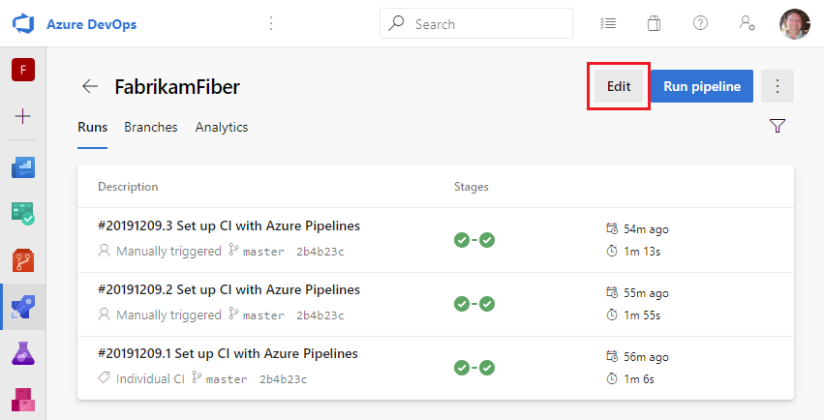Open the Overview icon in the sidebar
Viewport: 824px width, 420px height.
[23, 167]
